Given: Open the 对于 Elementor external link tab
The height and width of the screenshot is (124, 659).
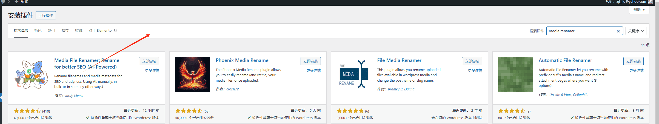Looking at the screenshot, I should (103, 30).
